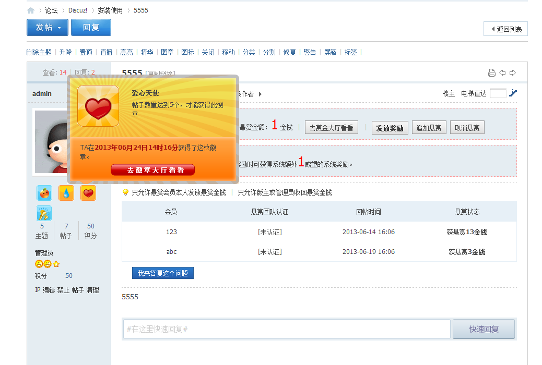Open Discuz! breadcrumb link

point(78,10)
